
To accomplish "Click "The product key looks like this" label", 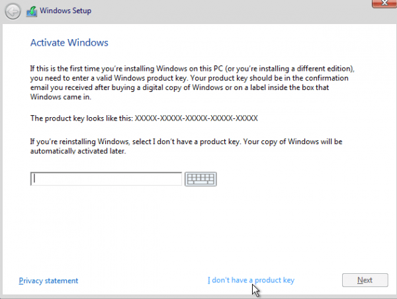I will (x=81, y=118).
